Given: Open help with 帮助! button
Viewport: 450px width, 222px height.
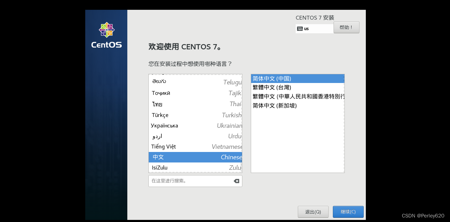Looking at the screenshot, I should pyautogui.click(x=346, y=27).
